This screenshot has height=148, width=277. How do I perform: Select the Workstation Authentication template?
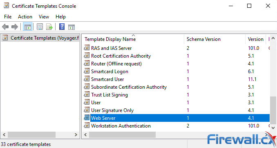pos(121,126)
